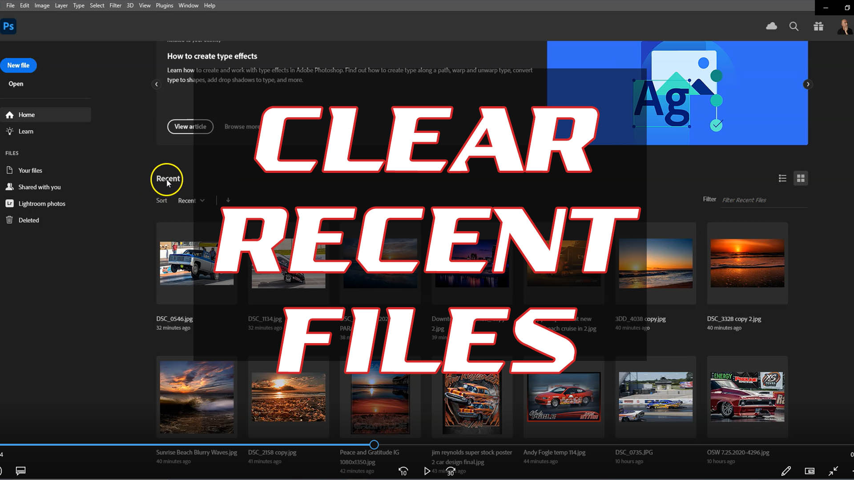Click the Plugins menu item
This screenshot has height=480, width=854.
(x=164, y=5)
